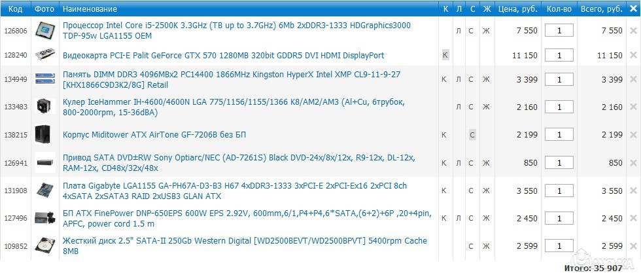Remove the Sony Optiarc DVD drive row
This screenshot has height=277, width=641.
(633, 163)
